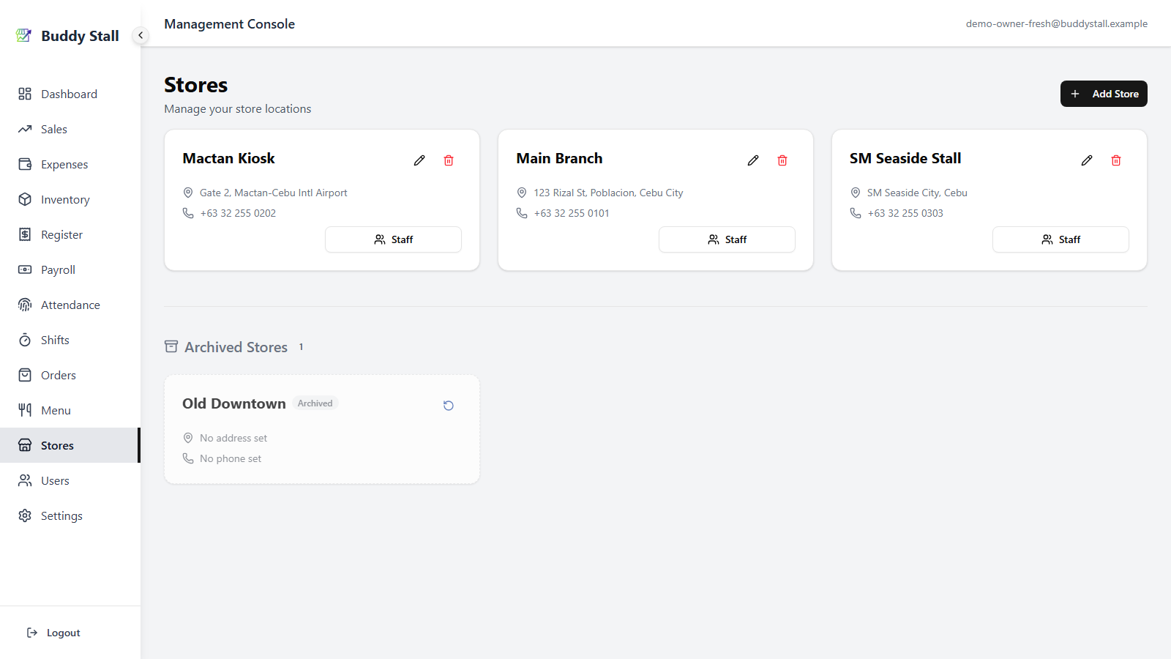Click the Shifts timer icon

coord(25,340)
